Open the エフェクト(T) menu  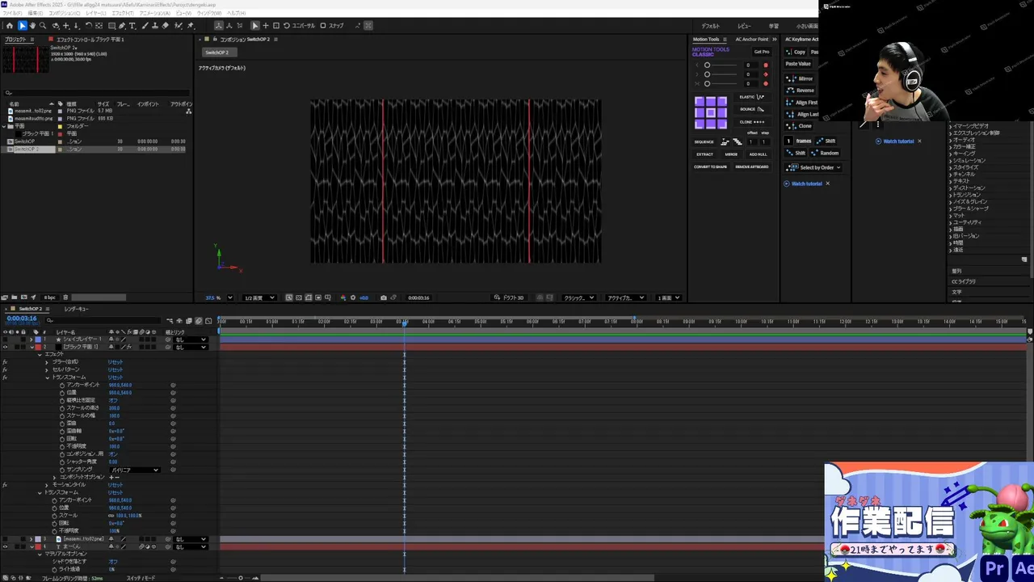coord(123,13)
